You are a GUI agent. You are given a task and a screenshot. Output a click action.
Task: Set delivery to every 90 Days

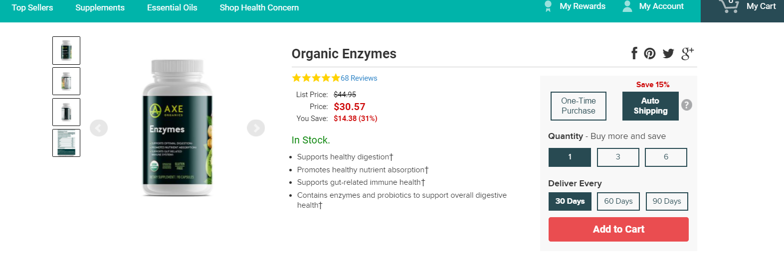coord(667,201)
